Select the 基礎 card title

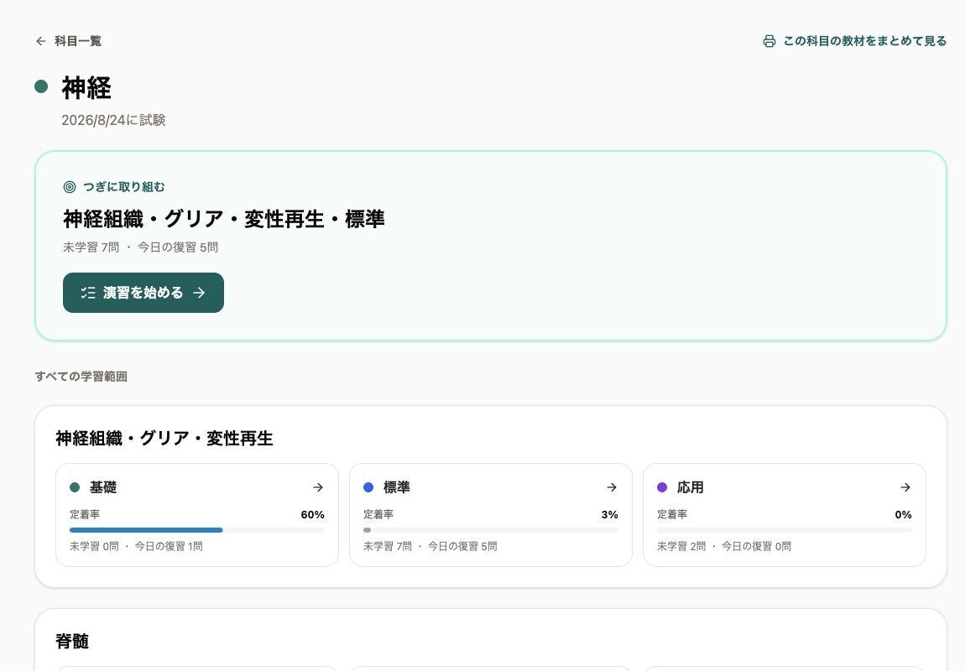102,487
